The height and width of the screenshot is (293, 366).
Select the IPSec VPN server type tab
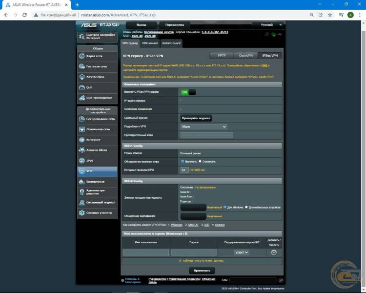[x=270, y=56]
